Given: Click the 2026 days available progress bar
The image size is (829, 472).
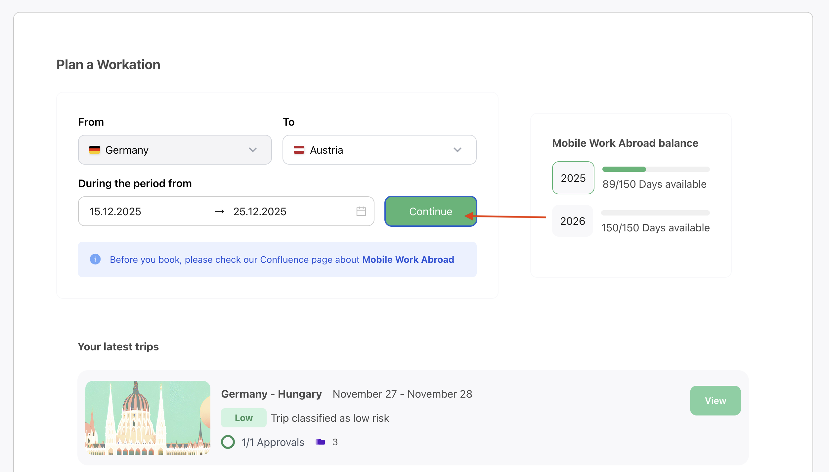Looking at the screenshot, I should (x=655, y=213).
